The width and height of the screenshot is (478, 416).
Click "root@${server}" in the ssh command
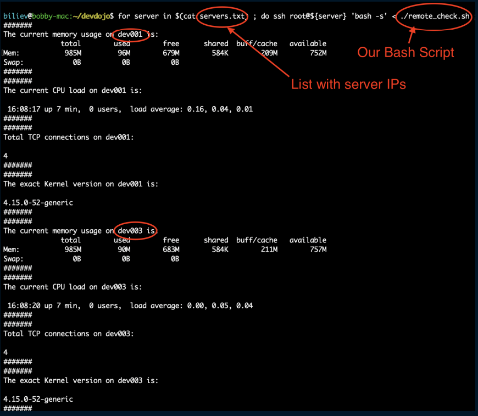pos(318,16)
